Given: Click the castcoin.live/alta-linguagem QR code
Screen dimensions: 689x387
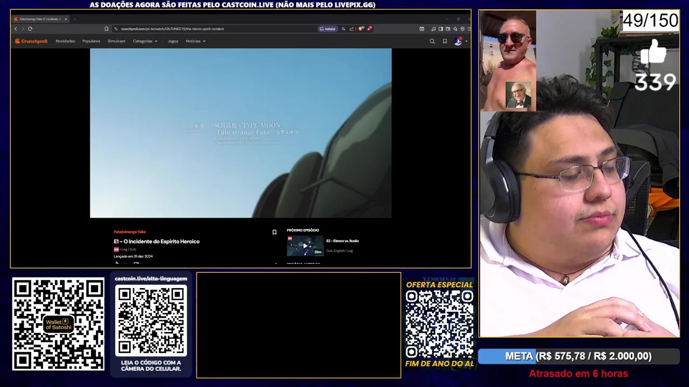Looking at the screenshot, I should [151, 320].
